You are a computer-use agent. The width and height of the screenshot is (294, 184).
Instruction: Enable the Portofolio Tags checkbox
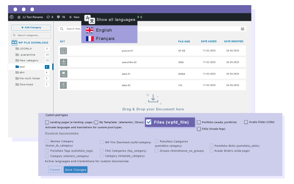coord(47,151)
